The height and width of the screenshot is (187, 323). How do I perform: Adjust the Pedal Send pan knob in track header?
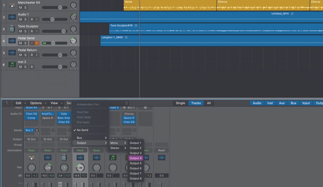73,41
